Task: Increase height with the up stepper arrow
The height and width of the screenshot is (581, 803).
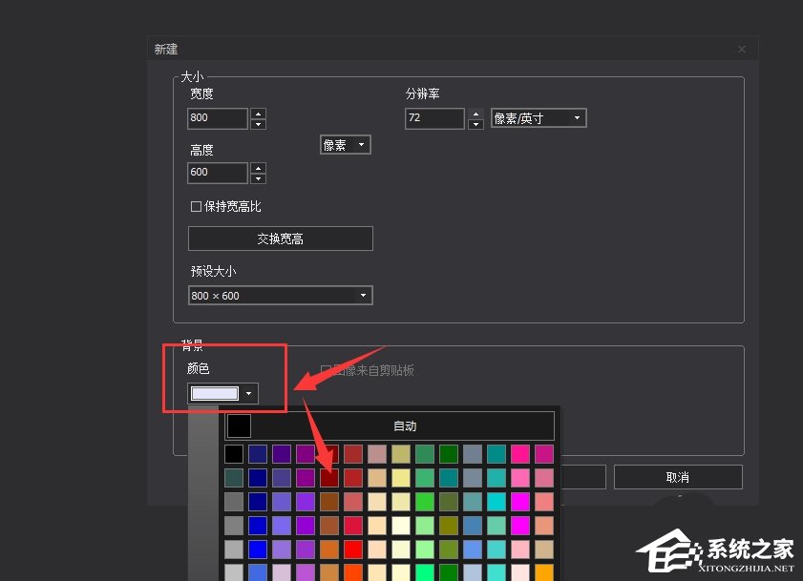Action: (258, 168)
